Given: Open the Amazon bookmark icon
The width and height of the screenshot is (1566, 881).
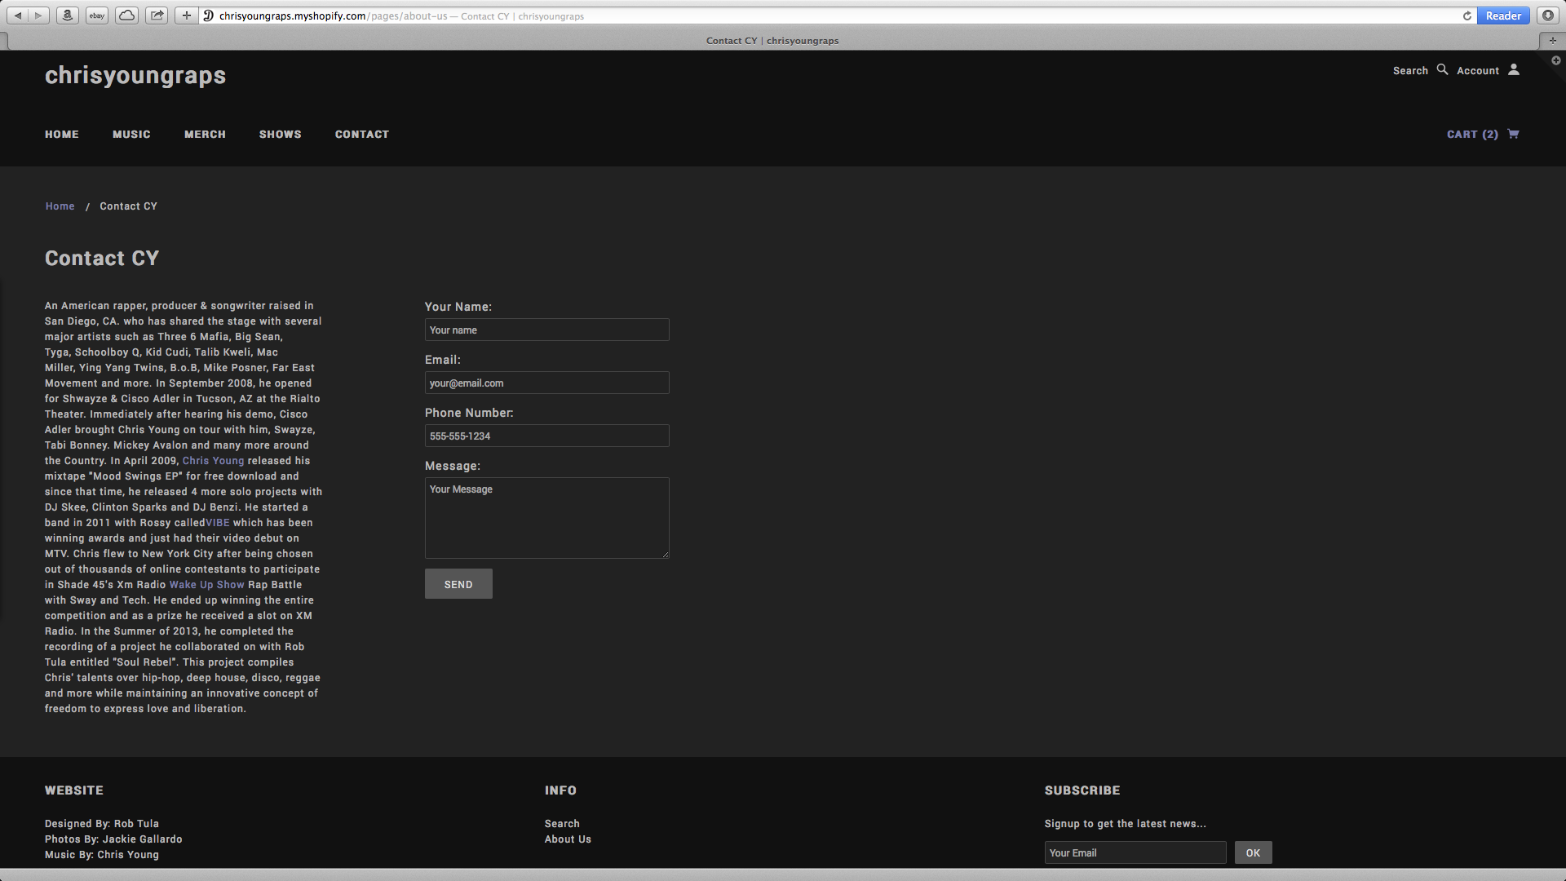Looking at the screenshot, I should [x=68, y=15].
